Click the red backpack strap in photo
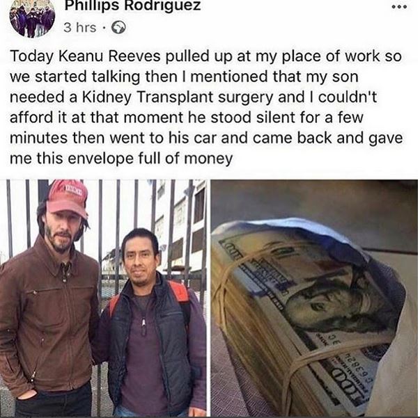Viewport: 420px width, 418px height. (x=180, y=294)
